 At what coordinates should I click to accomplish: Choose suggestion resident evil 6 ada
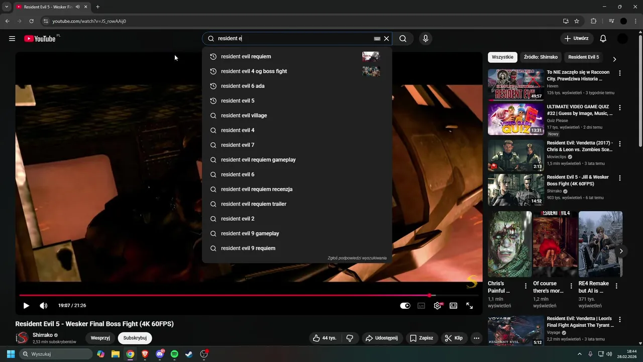(x=297, y=86)
